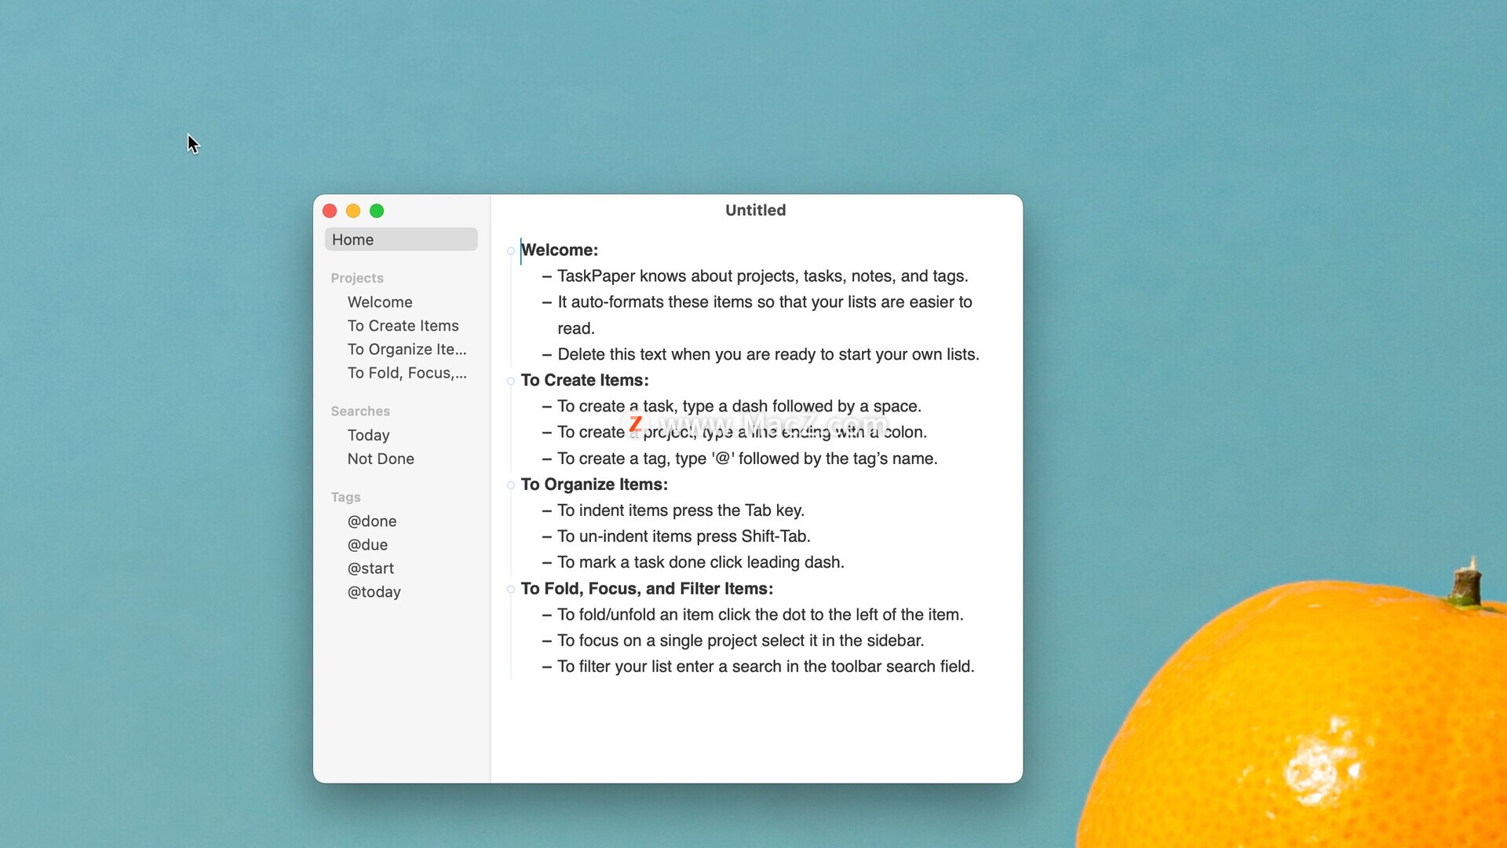Minimize the window with the yellow button
1507x848 pixels.
353,211
